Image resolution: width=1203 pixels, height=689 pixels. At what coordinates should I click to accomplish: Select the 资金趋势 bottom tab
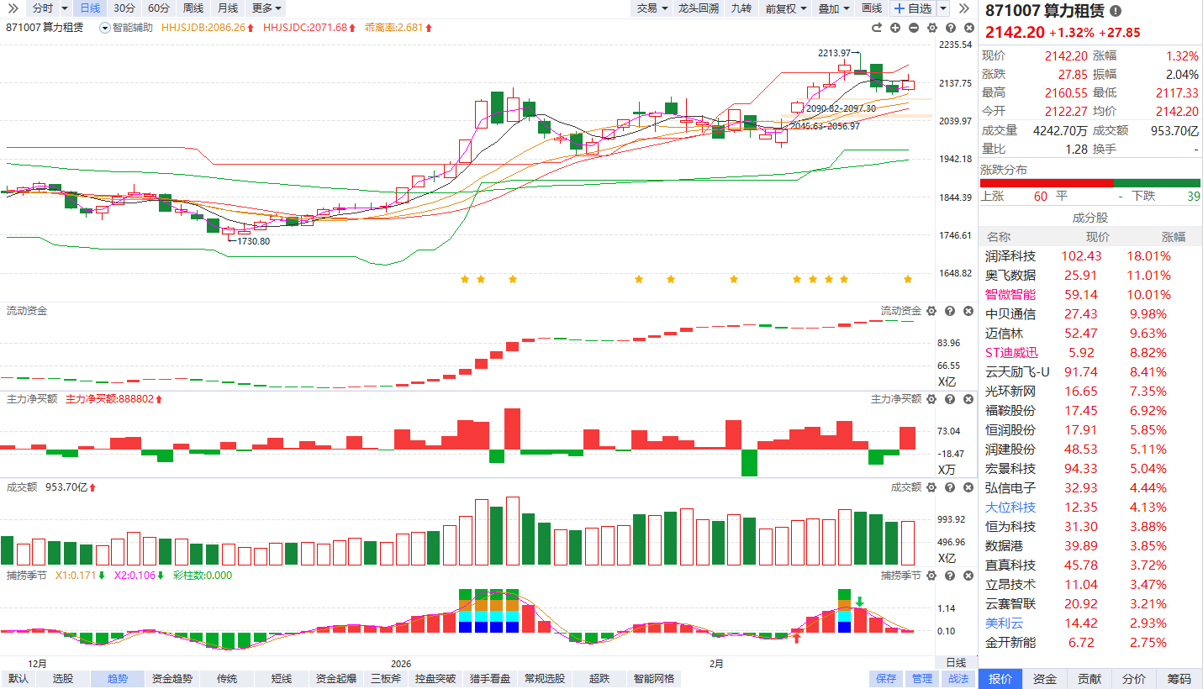(x=171, y=679)
